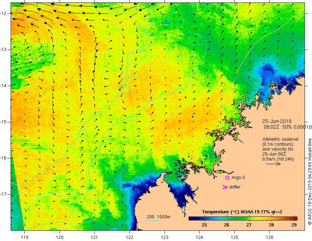312x241 pixels.
Task: Click the 'Temperature (°C) NOAA 19 77% ql>=2' title
Action: click(242, 212)
